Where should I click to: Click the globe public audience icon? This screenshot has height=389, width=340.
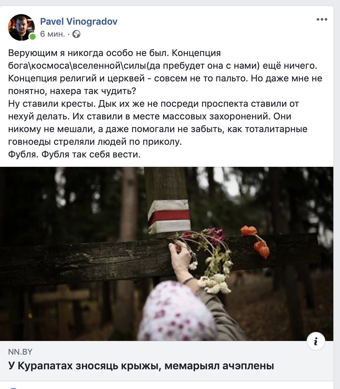(x=76, y=34)
